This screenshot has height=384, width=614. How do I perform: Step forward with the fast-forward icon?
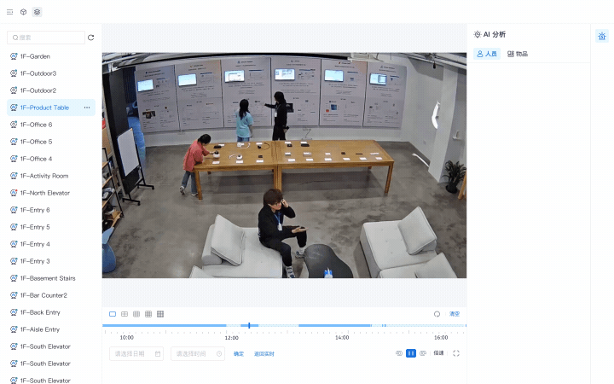(423, 353)
